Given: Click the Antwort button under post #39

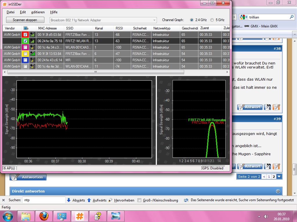Looking at the screenshot, I should (250, 166).
